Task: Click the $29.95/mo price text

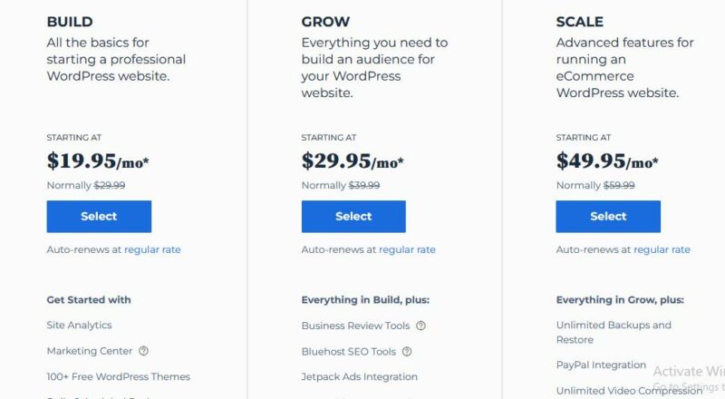Action: coord(353,161)
